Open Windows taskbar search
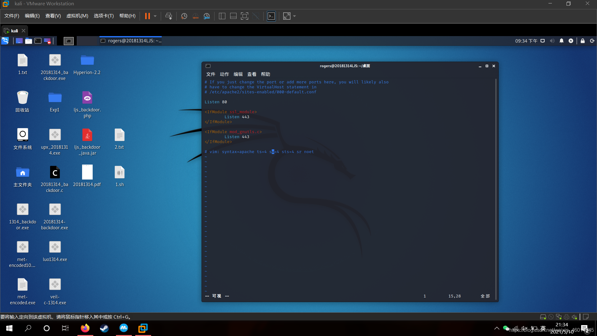The height and width of the screenshot is (336, 597). tap(28, 328)
